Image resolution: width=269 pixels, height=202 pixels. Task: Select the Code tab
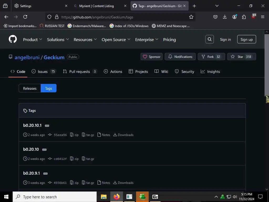pyautogui.click(x=18, y=72)
